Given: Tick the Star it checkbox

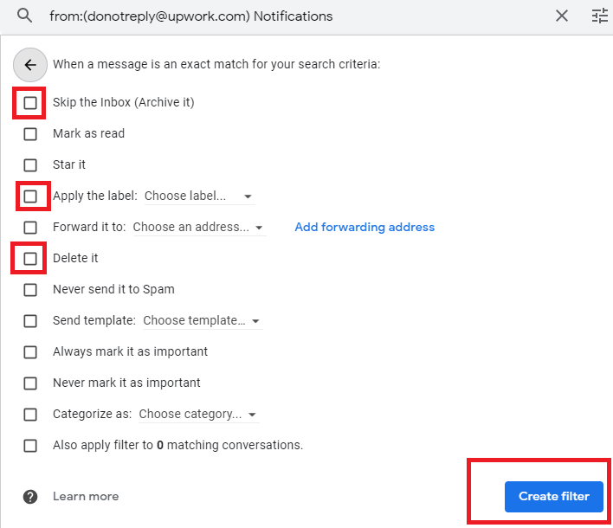Looking at the screenshot, I should pyautogui.click(x=30, y=165).
